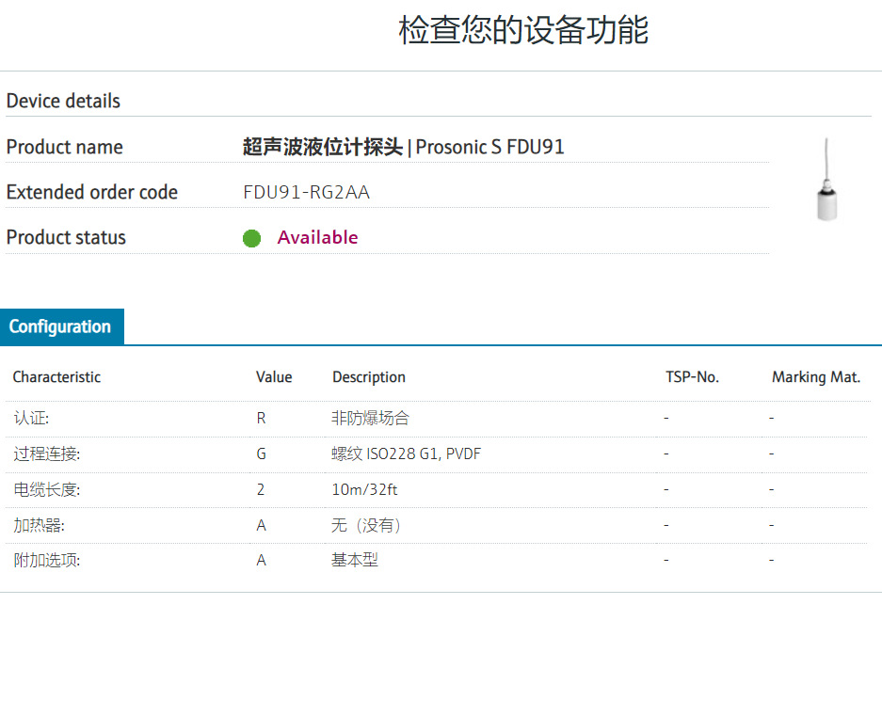The image size is (882, 716).
Task: Click the Available product status text
Action: pos(317,238)
